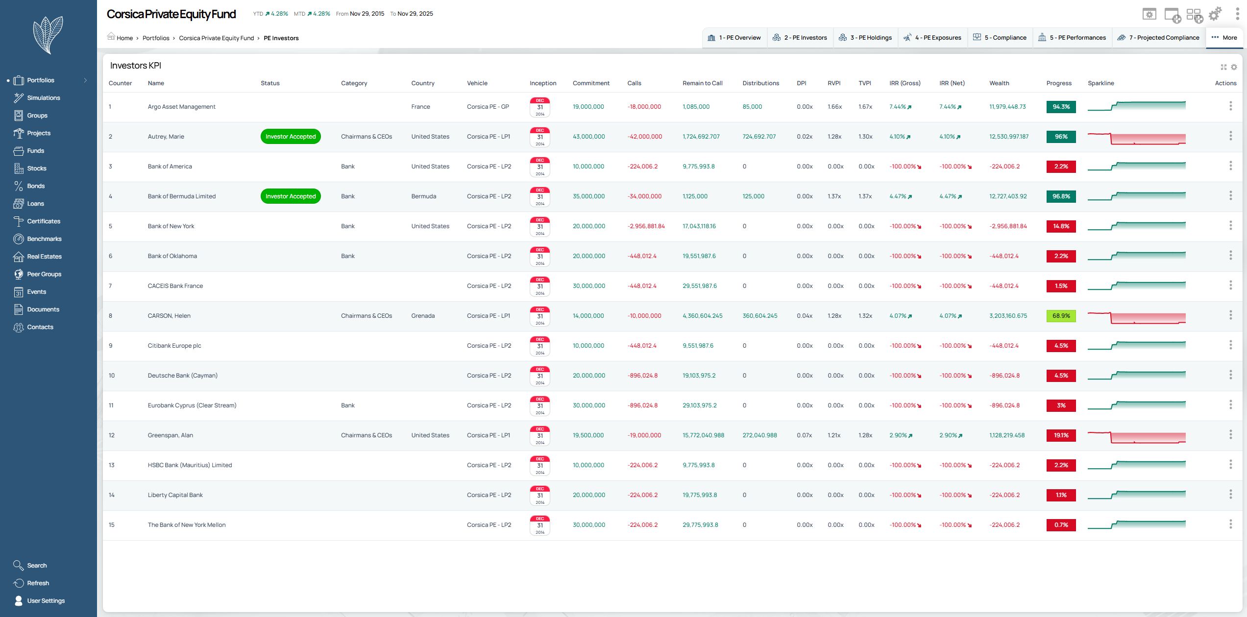
Task: Open the Investors KPI panel gear settings
Action: click(x=1234, y=67)
